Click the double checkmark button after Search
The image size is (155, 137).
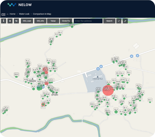click(x=125, y=21)
